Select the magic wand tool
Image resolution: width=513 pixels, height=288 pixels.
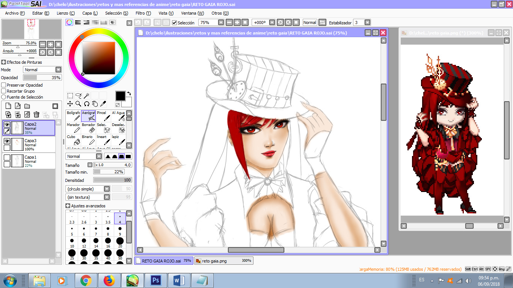point(87,96)
